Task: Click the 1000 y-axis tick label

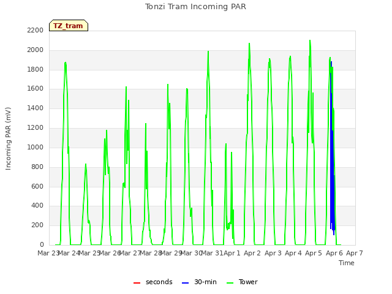Action: [36, 147]
